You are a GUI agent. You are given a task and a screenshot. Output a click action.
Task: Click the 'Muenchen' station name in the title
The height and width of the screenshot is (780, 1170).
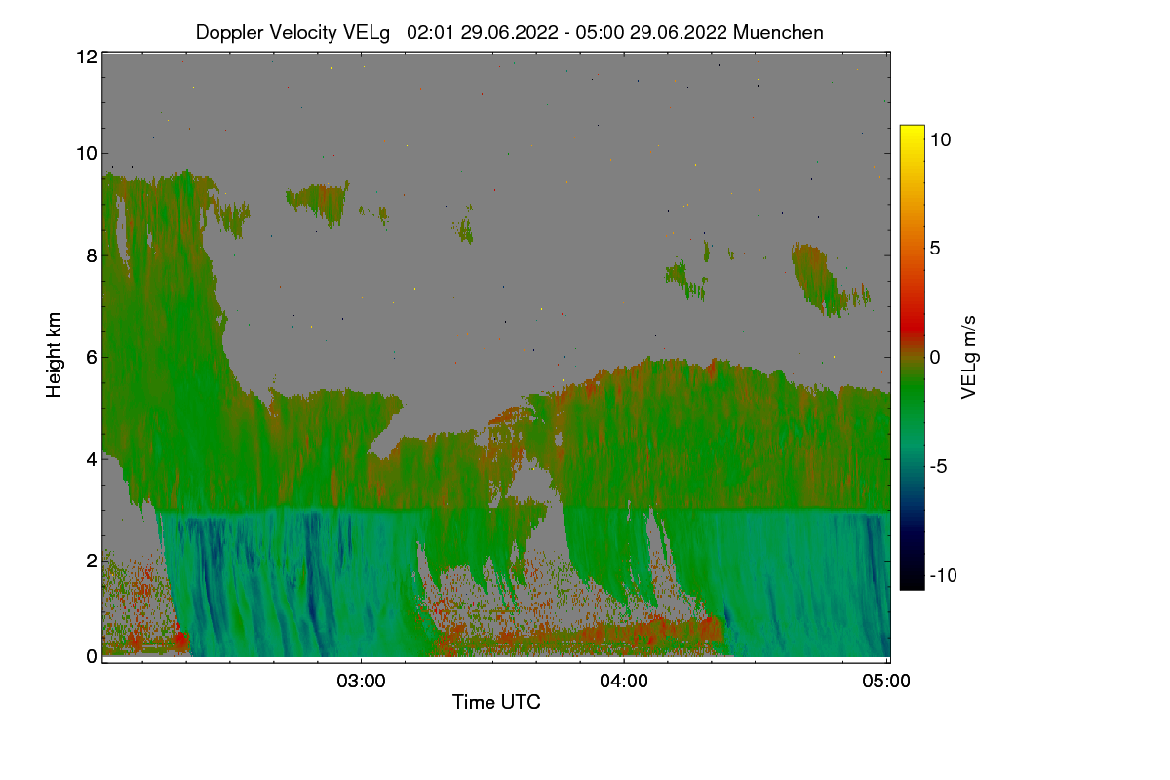pos(778,33)
